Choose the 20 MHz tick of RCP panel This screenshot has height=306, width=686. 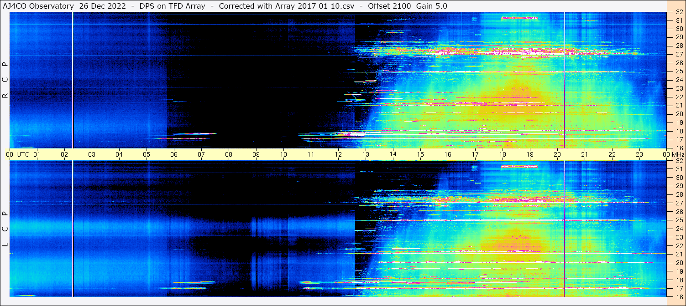679,113
